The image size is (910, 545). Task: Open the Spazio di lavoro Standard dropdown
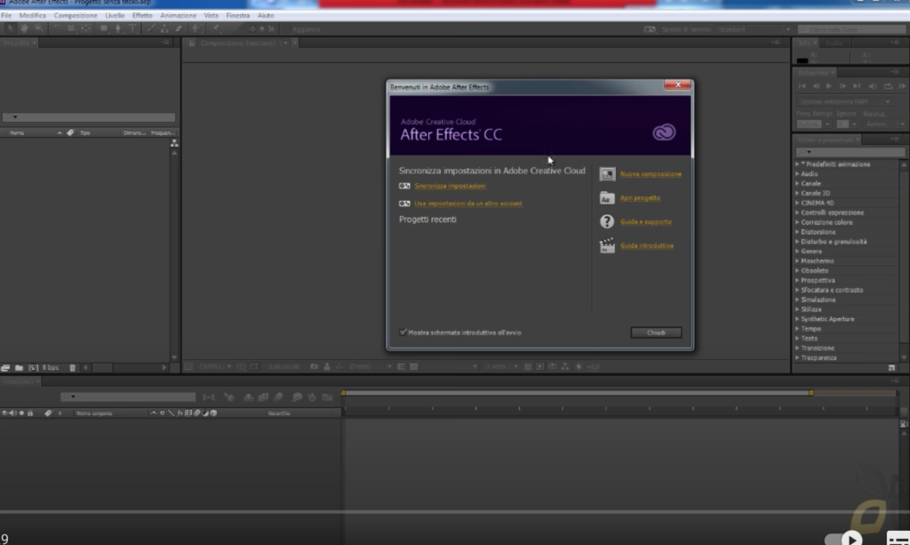754,29
